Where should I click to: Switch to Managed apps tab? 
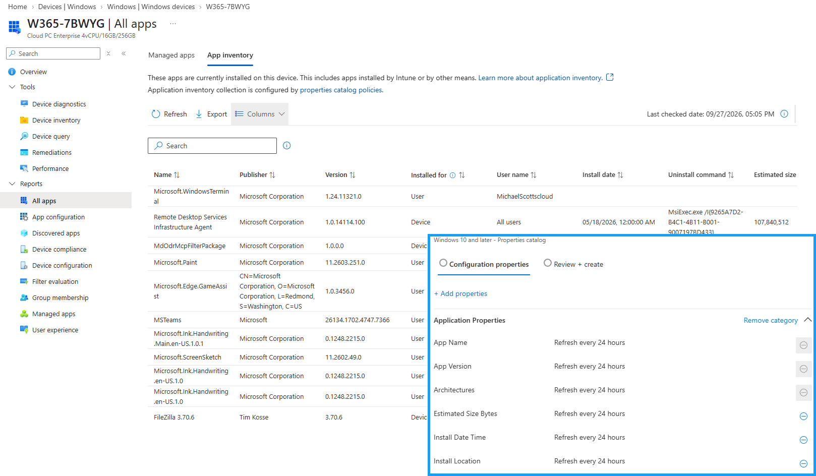171,55
